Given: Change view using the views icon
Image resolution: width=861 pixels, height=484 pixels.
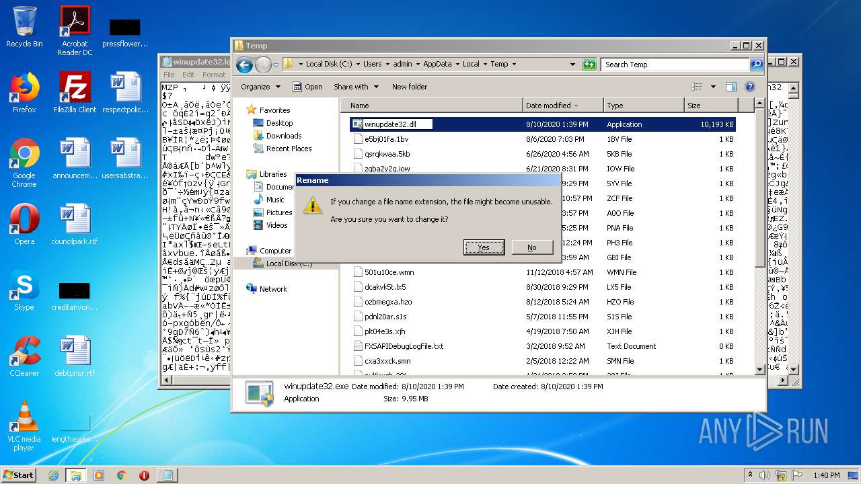Looking at the screenshot, I should tap(697, 87).
